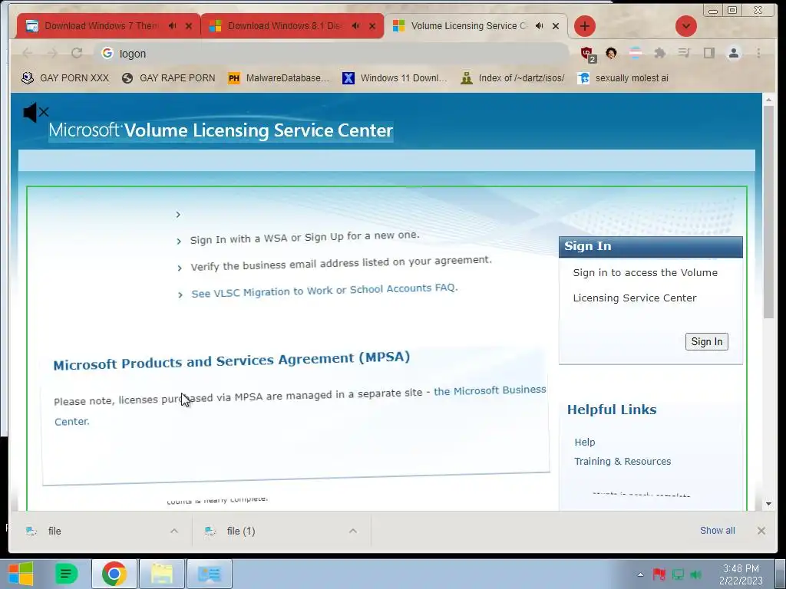
Task: Click the scrollbar down arrow
Action: (768, 504)
